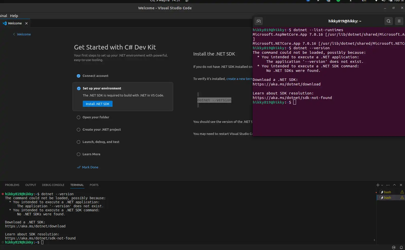Click the dotnet --version code snippet

214,100
